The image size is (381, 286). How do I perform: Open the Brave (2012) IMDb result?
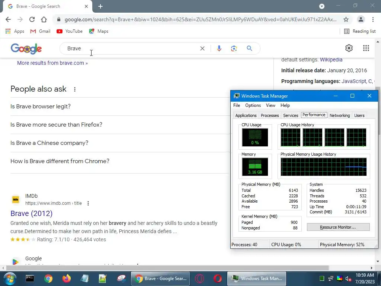pyautogui.click(x=31, y=213)
